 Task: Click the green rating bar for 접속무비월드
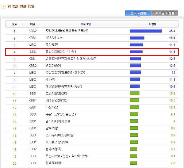tap(133, 163)
